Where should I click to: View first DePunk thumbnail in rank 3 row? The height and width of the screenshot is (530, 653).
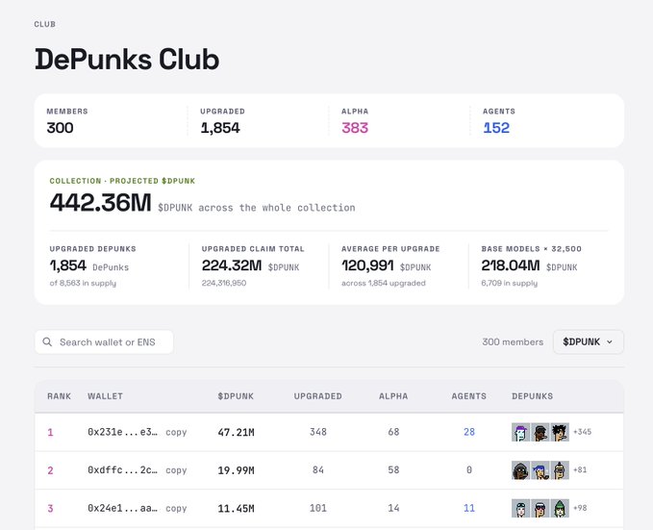pyautogui.click(x=520, y=508)
